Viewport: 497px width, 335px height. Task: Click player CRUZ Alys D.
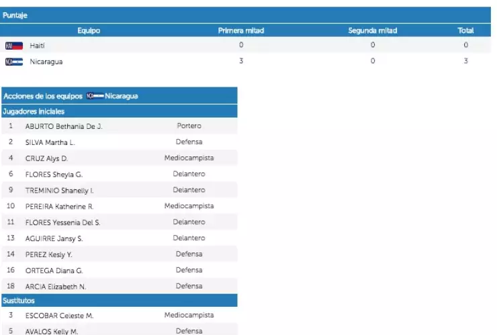(x=46, y=158)
